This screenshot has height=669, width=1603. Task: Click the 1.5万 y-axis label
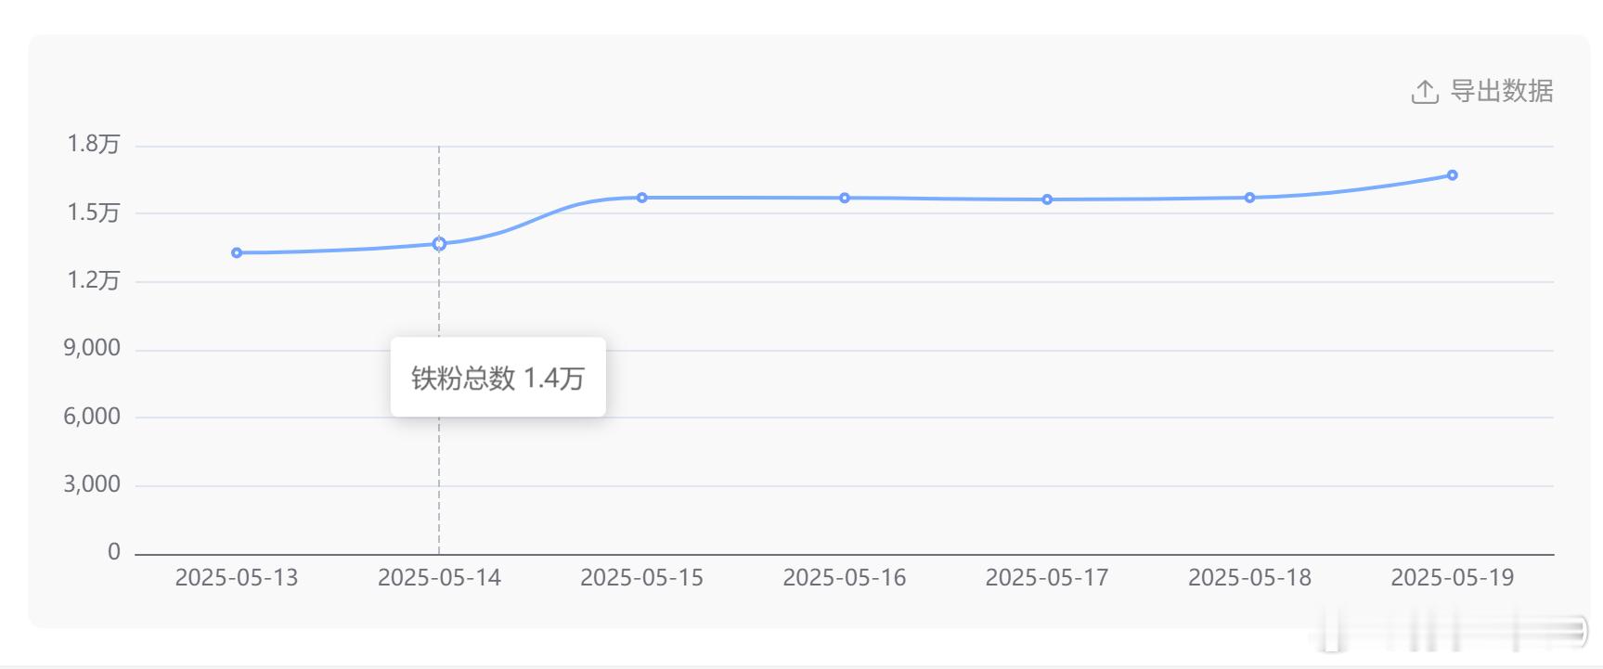click(x=93, y=212)
